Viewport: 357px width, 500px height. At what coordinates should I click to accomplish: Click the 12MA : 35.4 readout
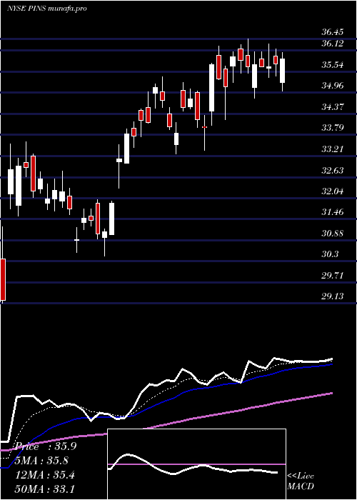[45, 475]
